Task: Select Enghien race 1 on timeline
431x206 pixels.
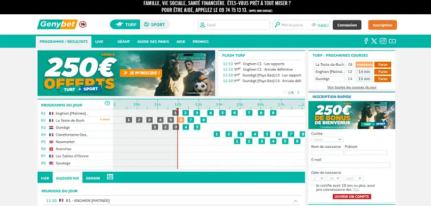Action: [x=176, y=113]
